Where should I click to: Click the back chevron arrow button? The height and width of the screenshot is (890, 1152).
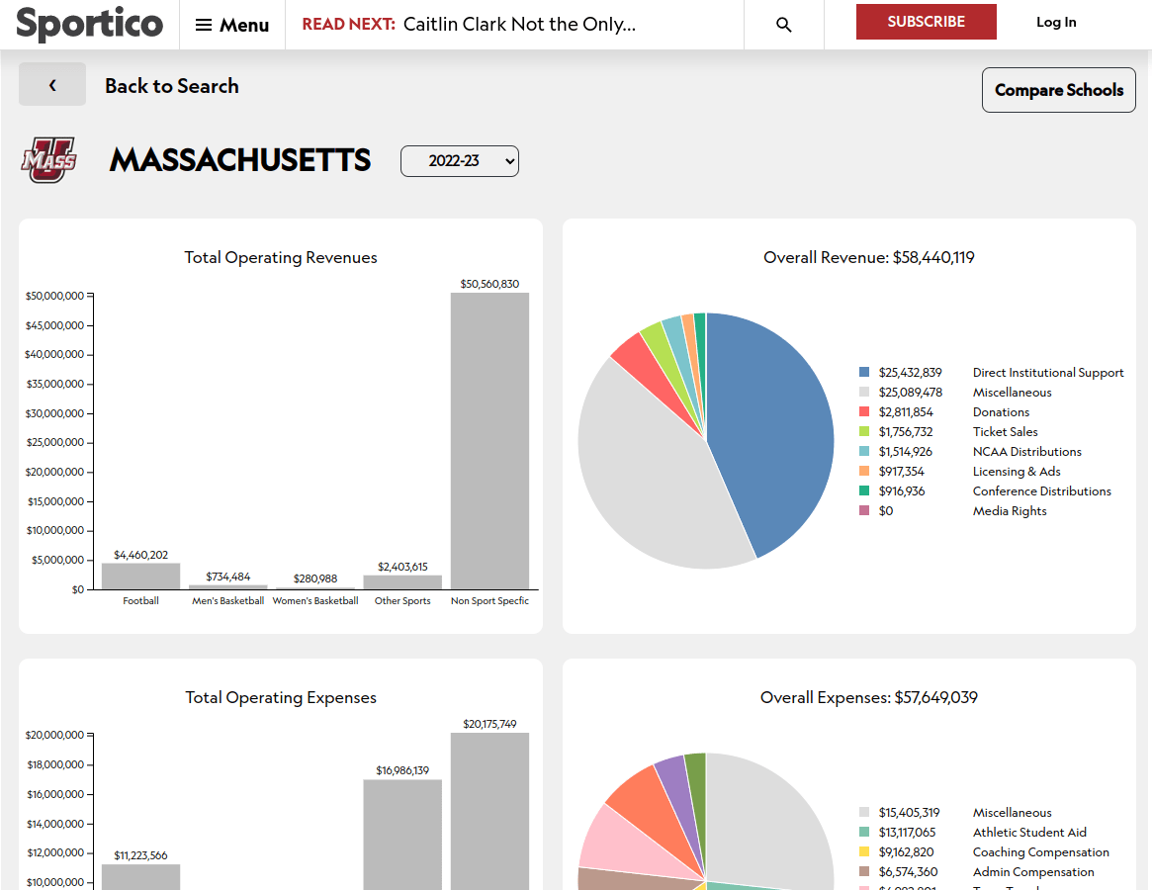(52, 84)
